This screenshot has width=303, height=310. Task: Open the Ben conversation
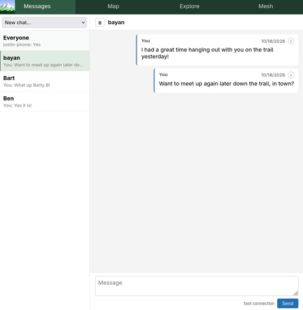pos(45,102)
